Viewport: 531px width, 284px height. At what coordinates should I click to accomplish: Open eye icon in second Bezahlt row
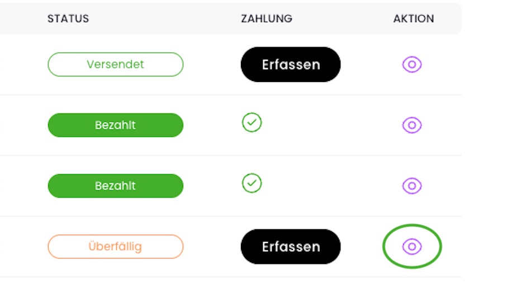point(412,186)
